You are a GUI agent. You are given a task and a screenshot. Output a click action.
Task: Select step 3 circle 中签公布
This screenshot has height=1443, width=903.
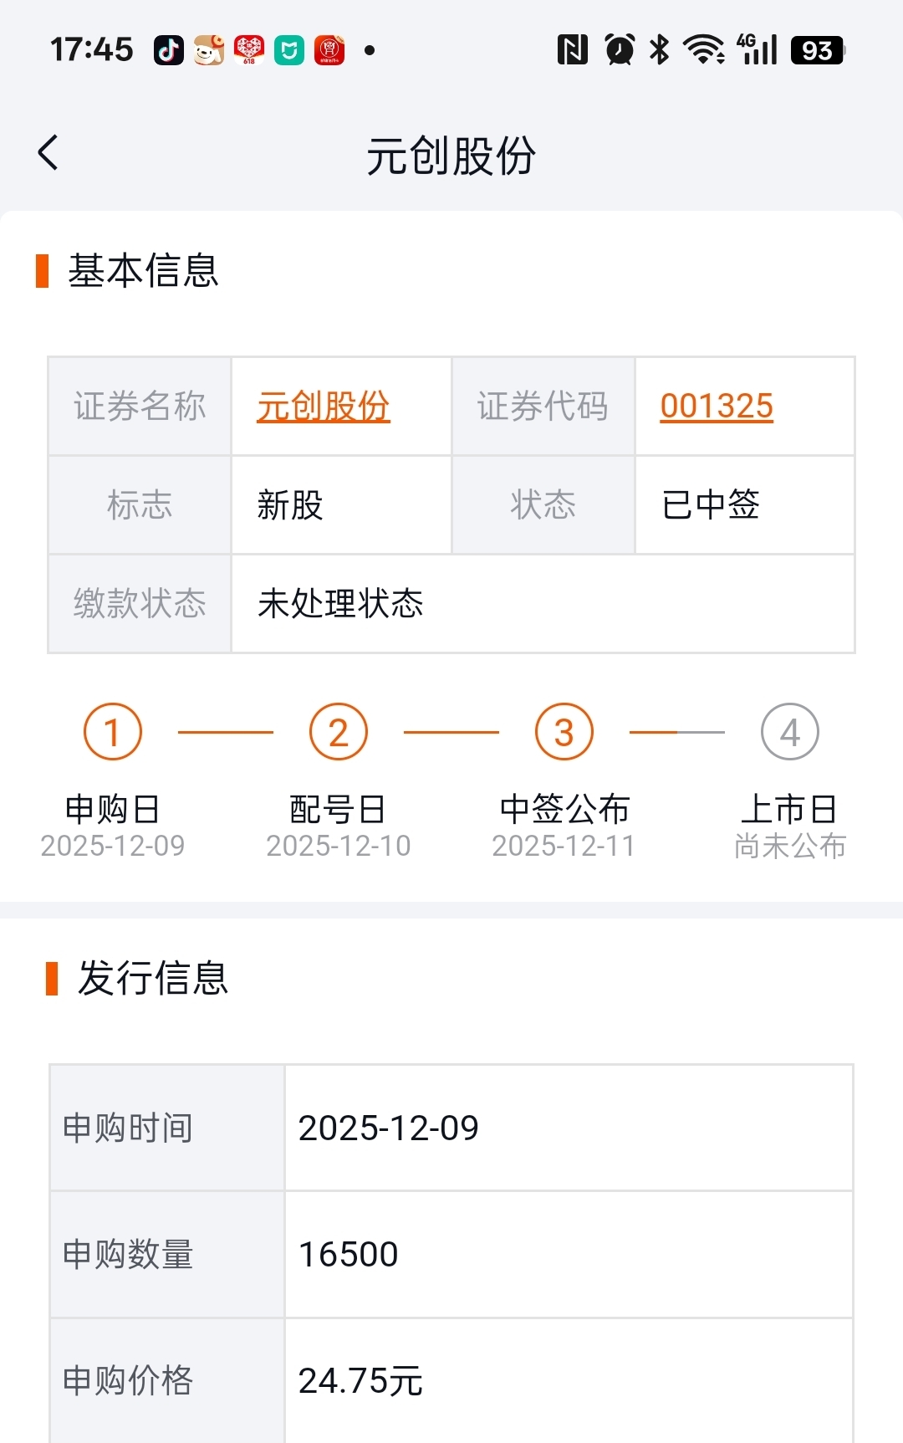(564, 732)
